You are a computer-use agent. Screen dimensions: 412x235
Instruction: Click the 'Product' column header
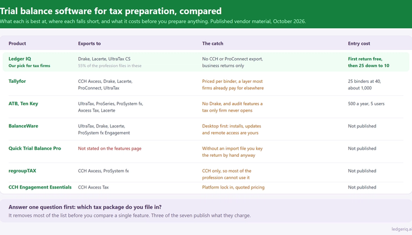(17, 43)
